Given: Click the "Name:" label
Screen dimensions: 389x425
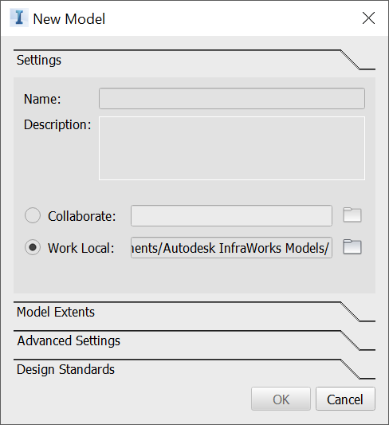Looking at the screenshot, I should coord(42,99).
